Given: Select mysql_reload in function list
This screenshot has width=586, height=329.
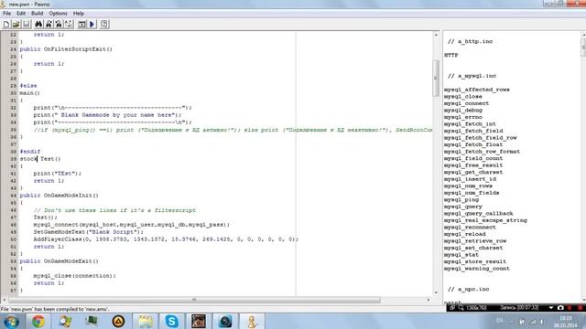Looking at the screenshot, I should [464, 234].
